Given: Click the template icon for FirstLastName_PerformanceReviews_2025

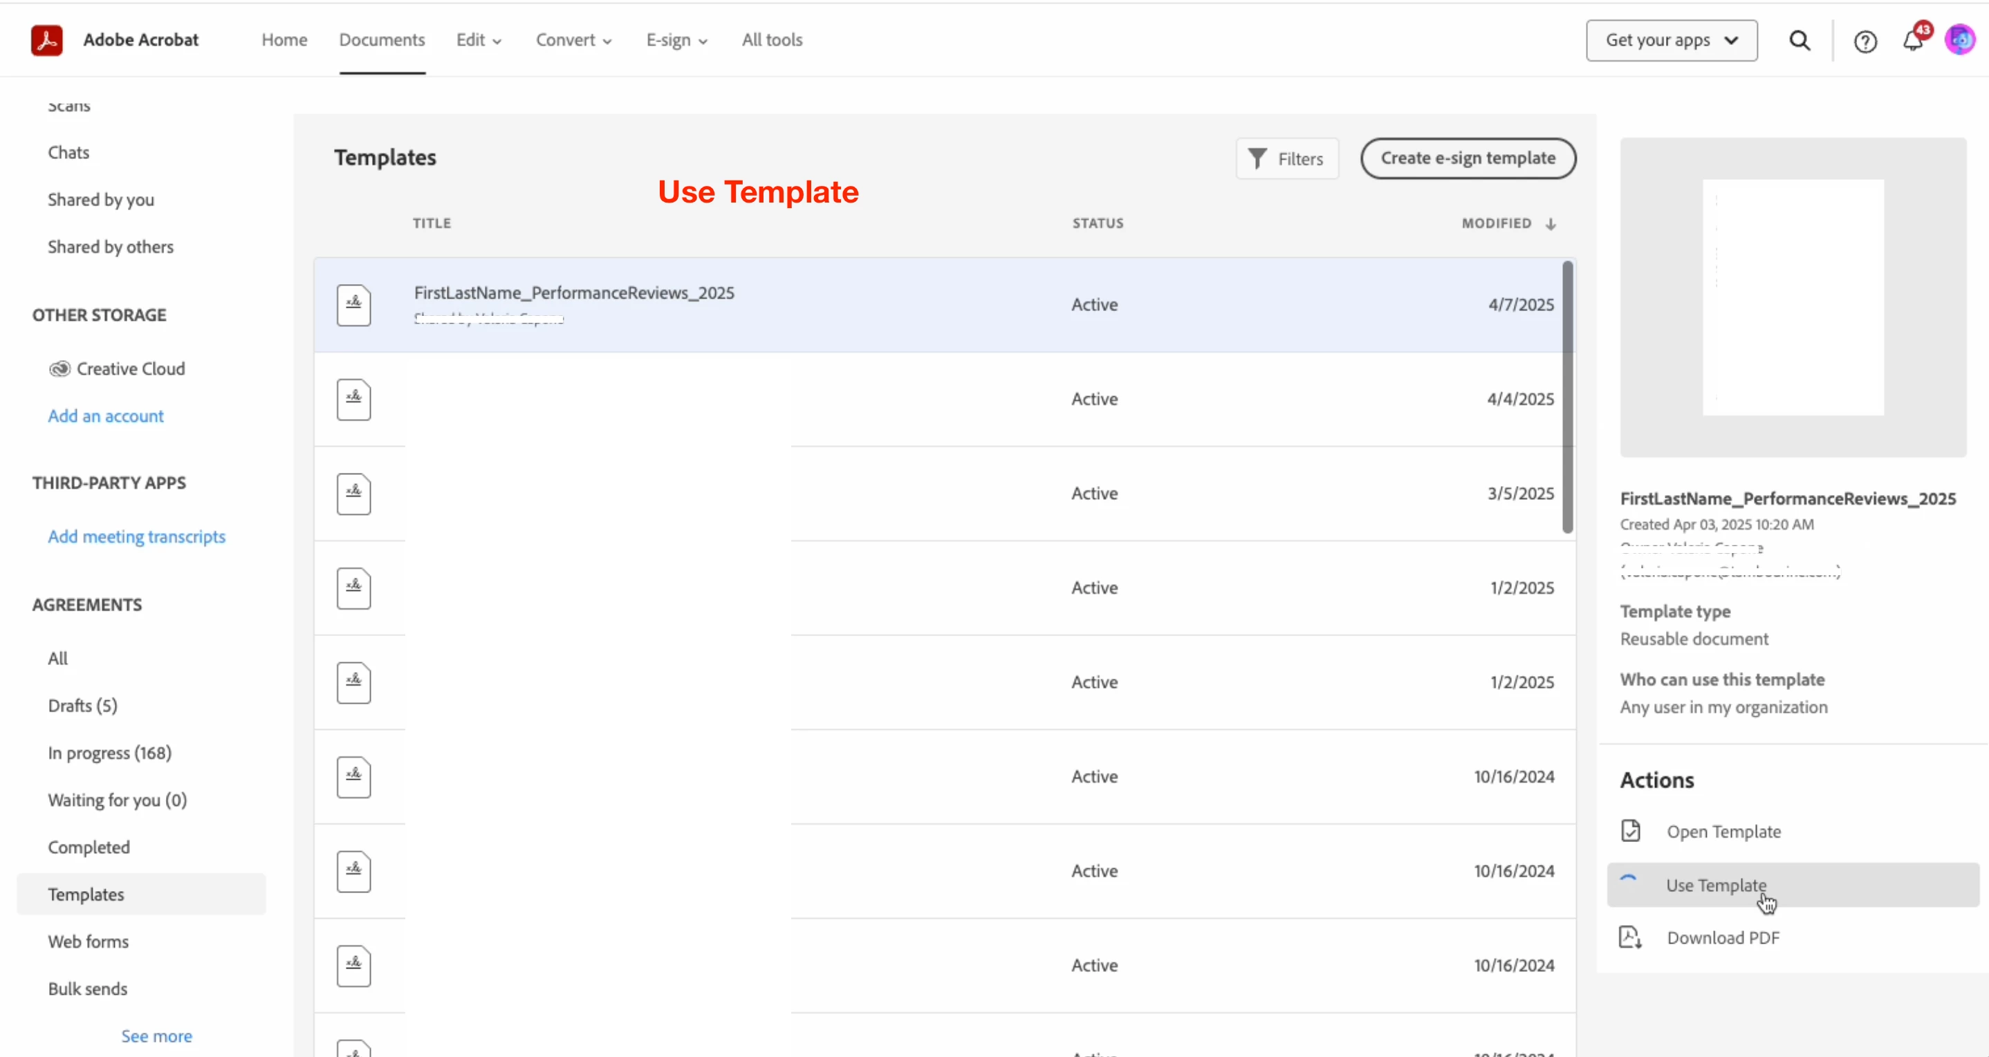Looking at the screenshot, I should tap(353, 305).
